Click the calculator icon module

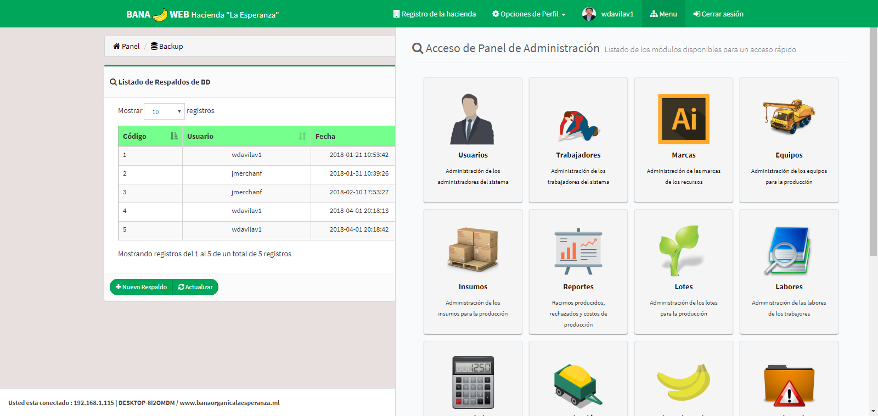pyautogui.click(x=472, y=382)
